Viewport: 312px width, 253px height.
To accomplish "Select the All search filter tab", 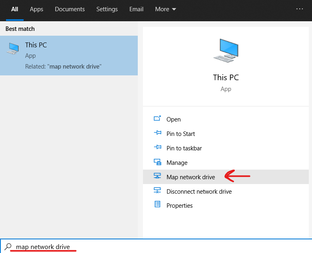I will tap(15, 9).
